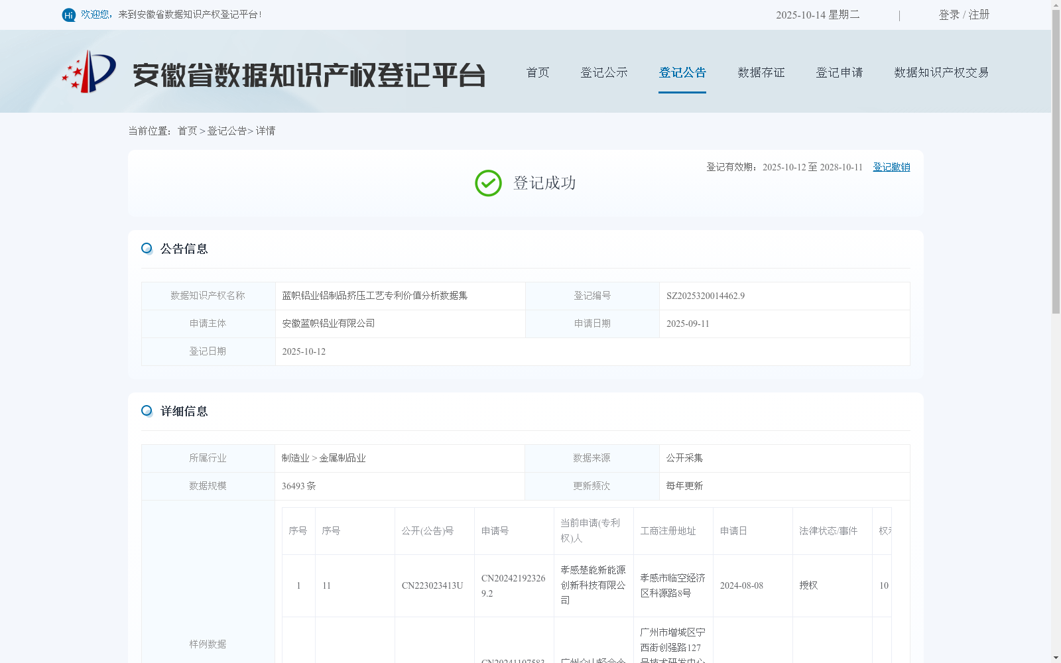Click the 申请日 column header
The height and width of the screenshot is (663, 1061).
pos(733,531)
